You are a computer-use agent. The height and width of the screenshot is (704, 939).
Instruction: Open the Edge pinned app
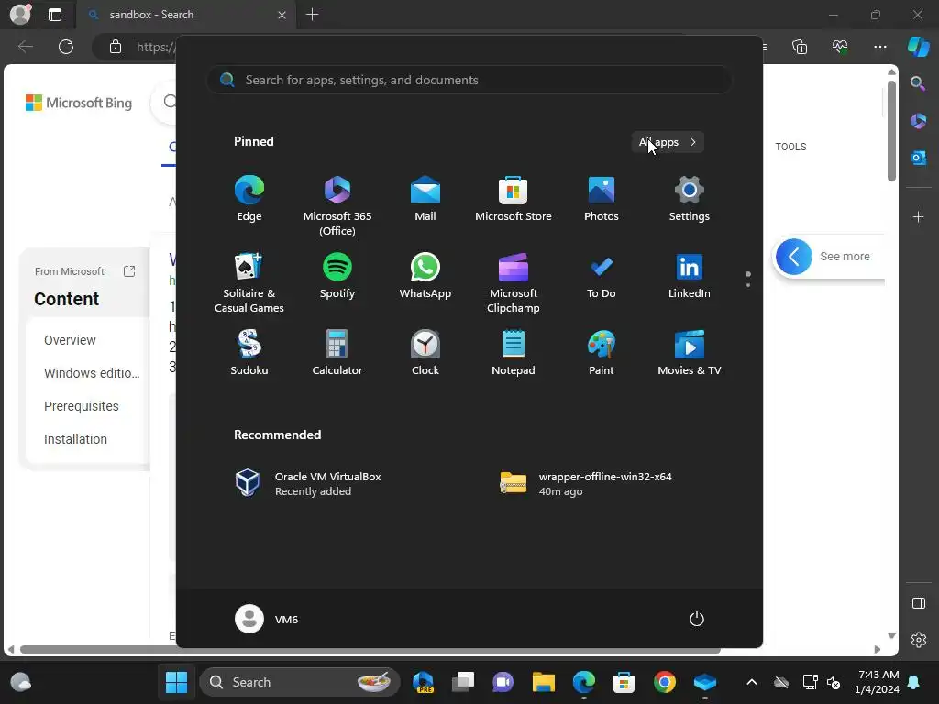(249, 199)
